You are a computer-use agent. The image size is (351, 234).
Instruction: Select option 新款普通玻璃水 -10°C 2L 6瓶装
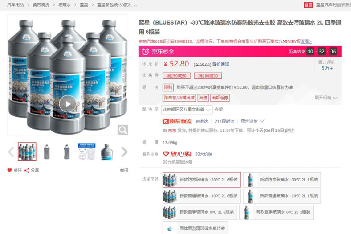tap(201, 196)
